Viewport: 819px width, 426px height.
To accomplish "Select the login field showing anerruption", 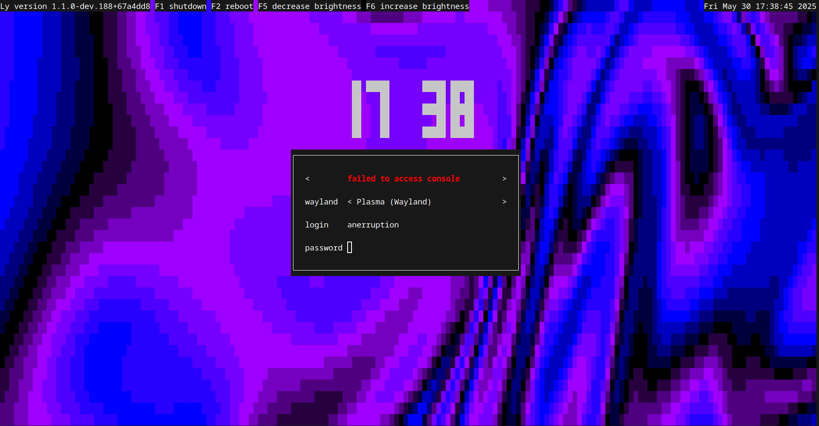I will pos(373,225).
